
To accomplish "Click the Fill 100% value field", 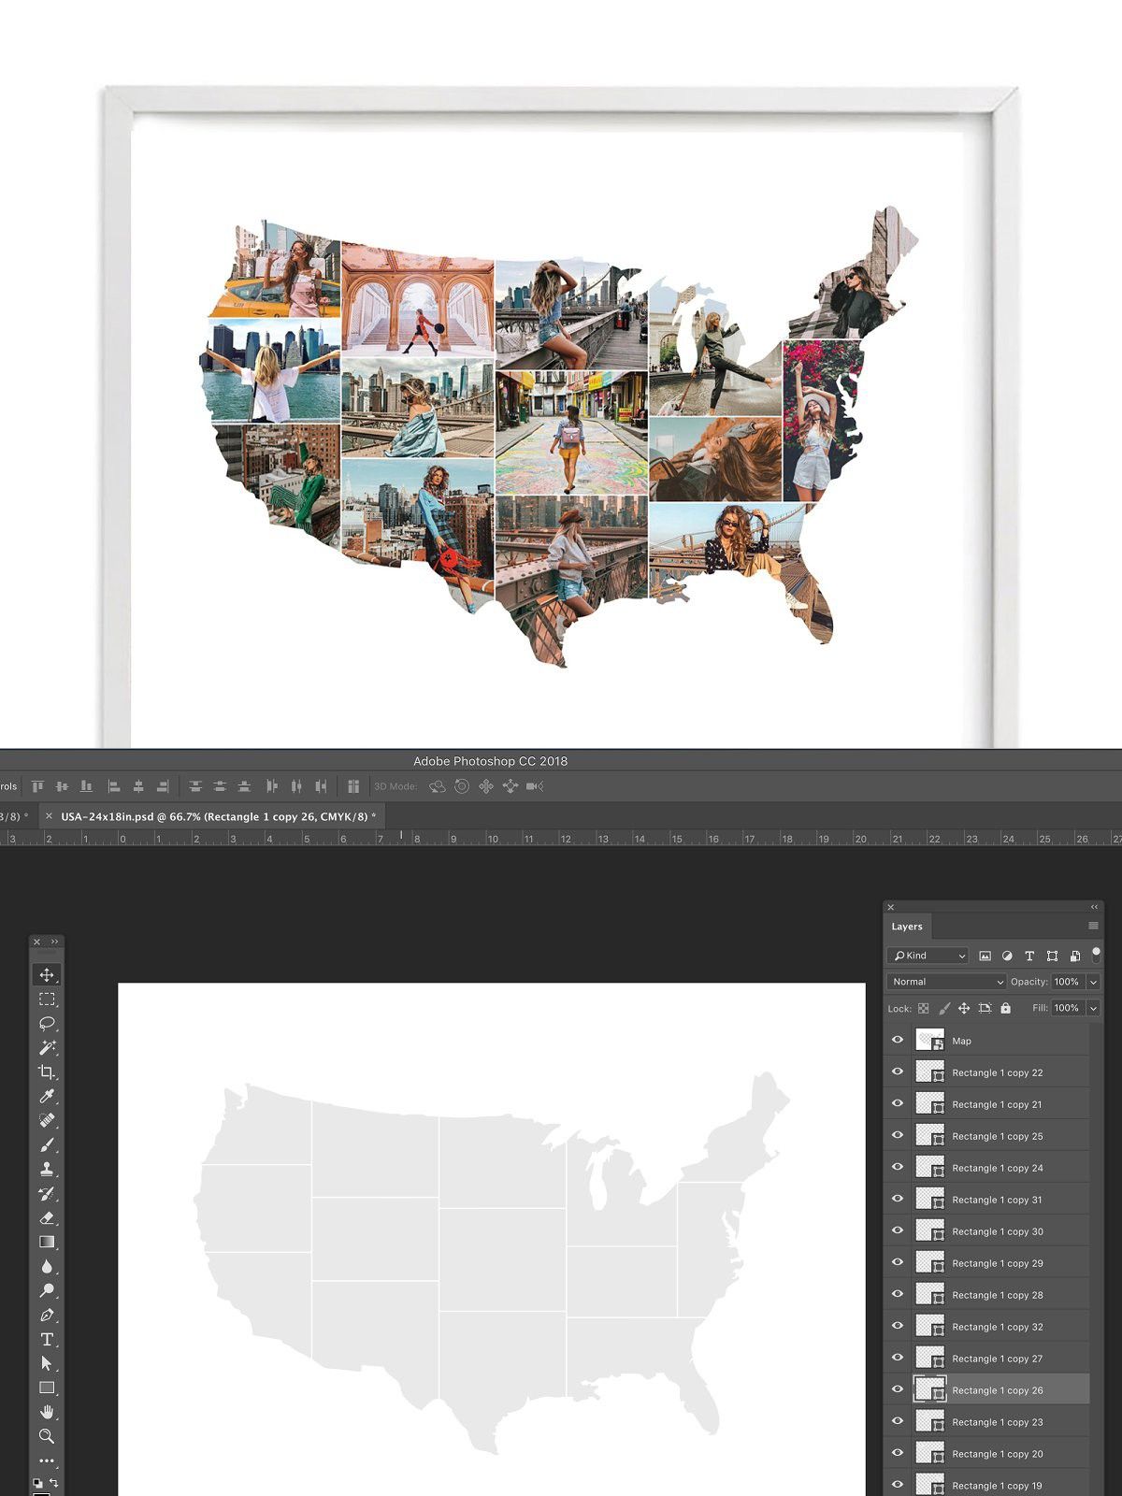I will point(1067,1008).
